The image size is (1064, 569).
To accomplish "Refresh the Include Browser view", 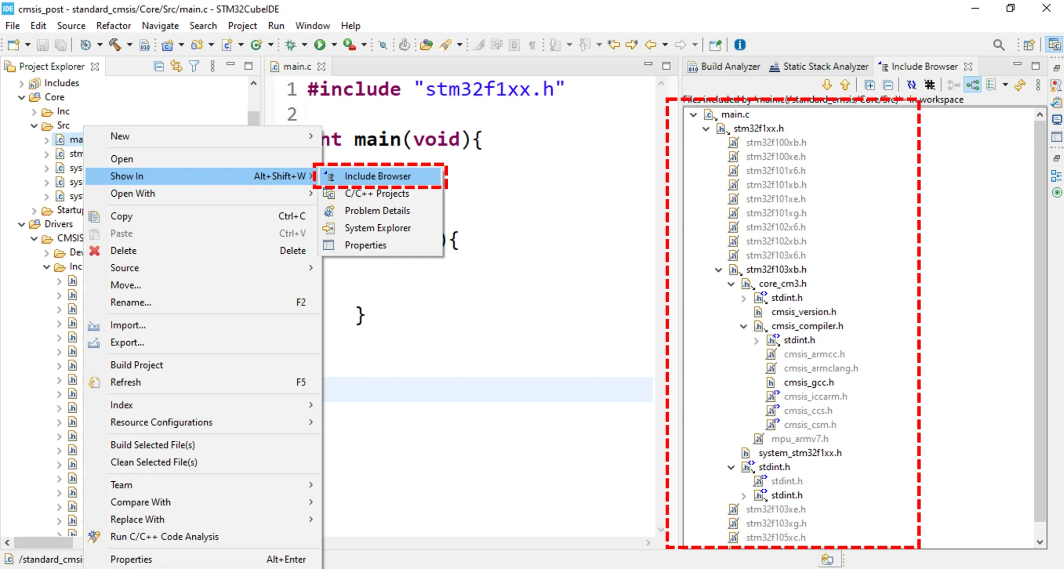I will pos(1020,85).
